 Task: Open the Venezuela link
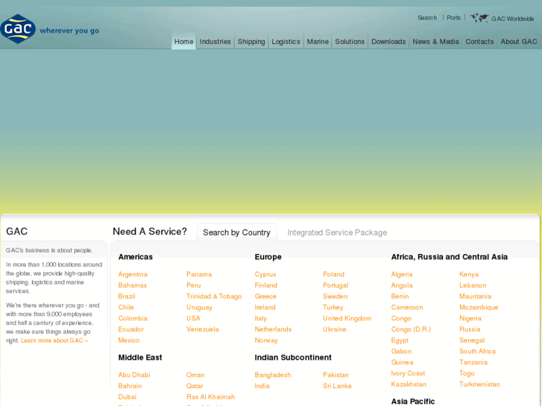tap(203, 329)
